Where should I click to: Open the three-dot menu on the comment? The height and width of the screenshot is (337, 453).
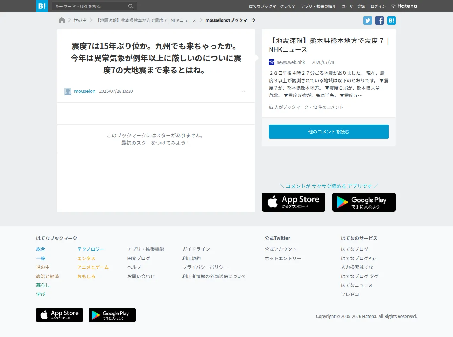(243, 91)
